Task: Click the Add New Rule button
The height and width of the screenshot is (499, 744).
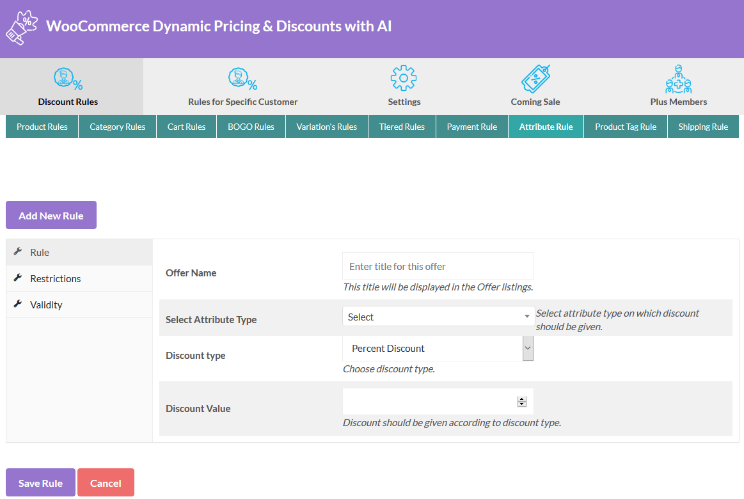Action: pos(51,215)
